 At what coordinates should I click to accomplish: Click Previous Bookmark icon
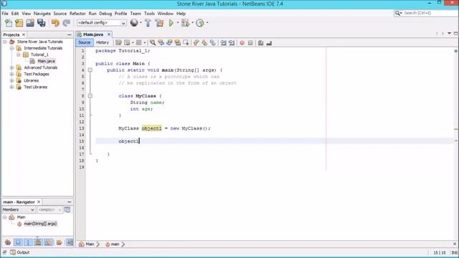[196, 43]
